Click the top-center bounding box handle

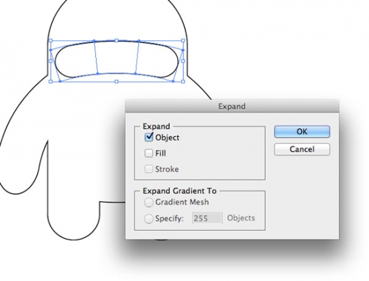pyautogui.click(x=117, y=40)
